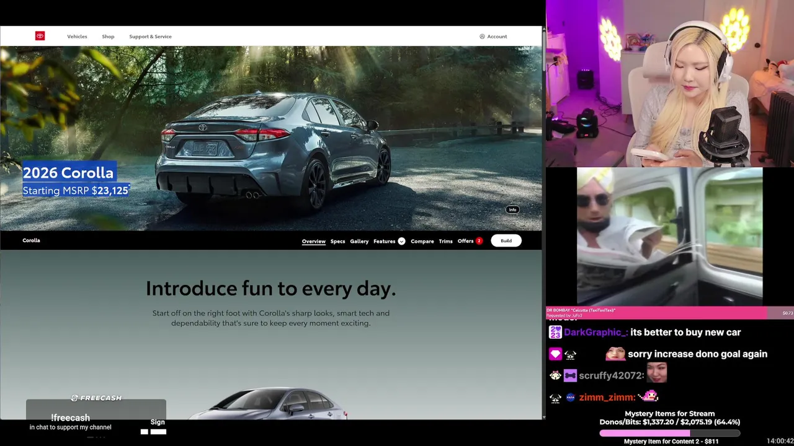The height and width of the screenshot is (446, 794).
Task: Click the Account person icon
Action: [x=482, y=37]
